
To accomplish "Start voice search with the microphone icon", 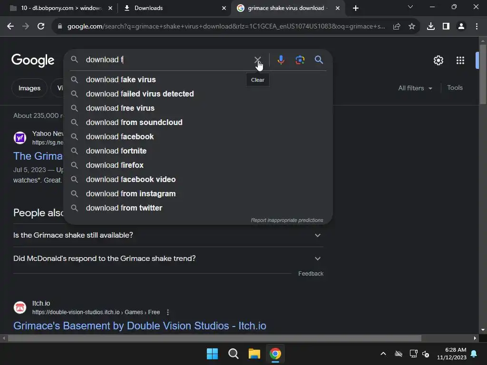I will coord(281,59).
